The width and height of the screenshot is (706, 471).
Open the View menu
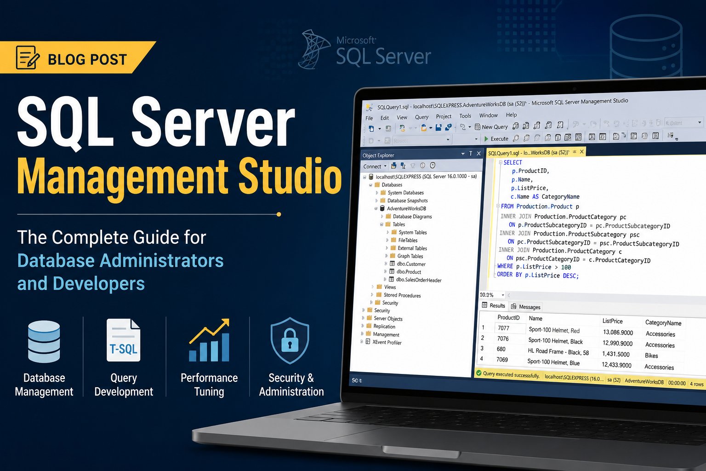402,117
